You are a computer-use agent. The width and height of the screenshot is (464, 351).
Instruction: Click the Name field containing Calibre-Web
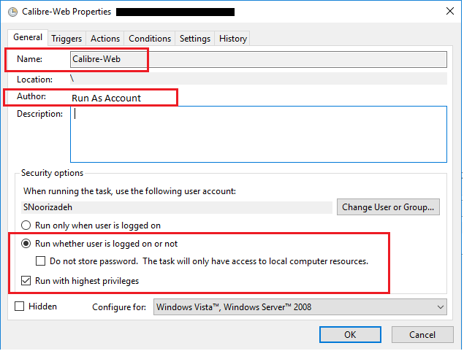pos(258,59)
